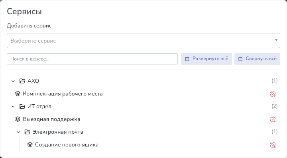Click the (1) count next to Электронная почта
Viewport: 287px width, 158px height.
274,132
